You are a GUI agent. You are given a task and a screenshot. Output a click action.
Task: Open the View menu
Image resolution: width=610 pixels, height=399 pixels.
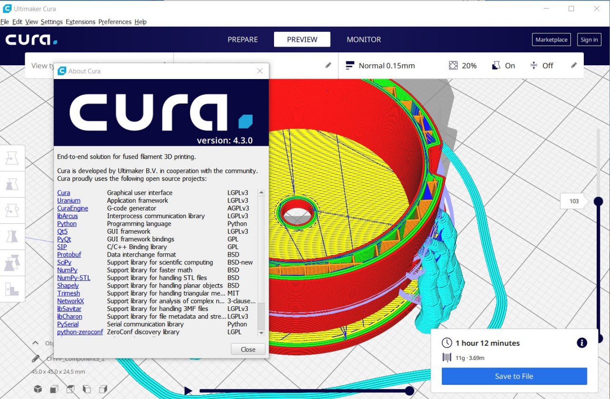coord(31,22)
